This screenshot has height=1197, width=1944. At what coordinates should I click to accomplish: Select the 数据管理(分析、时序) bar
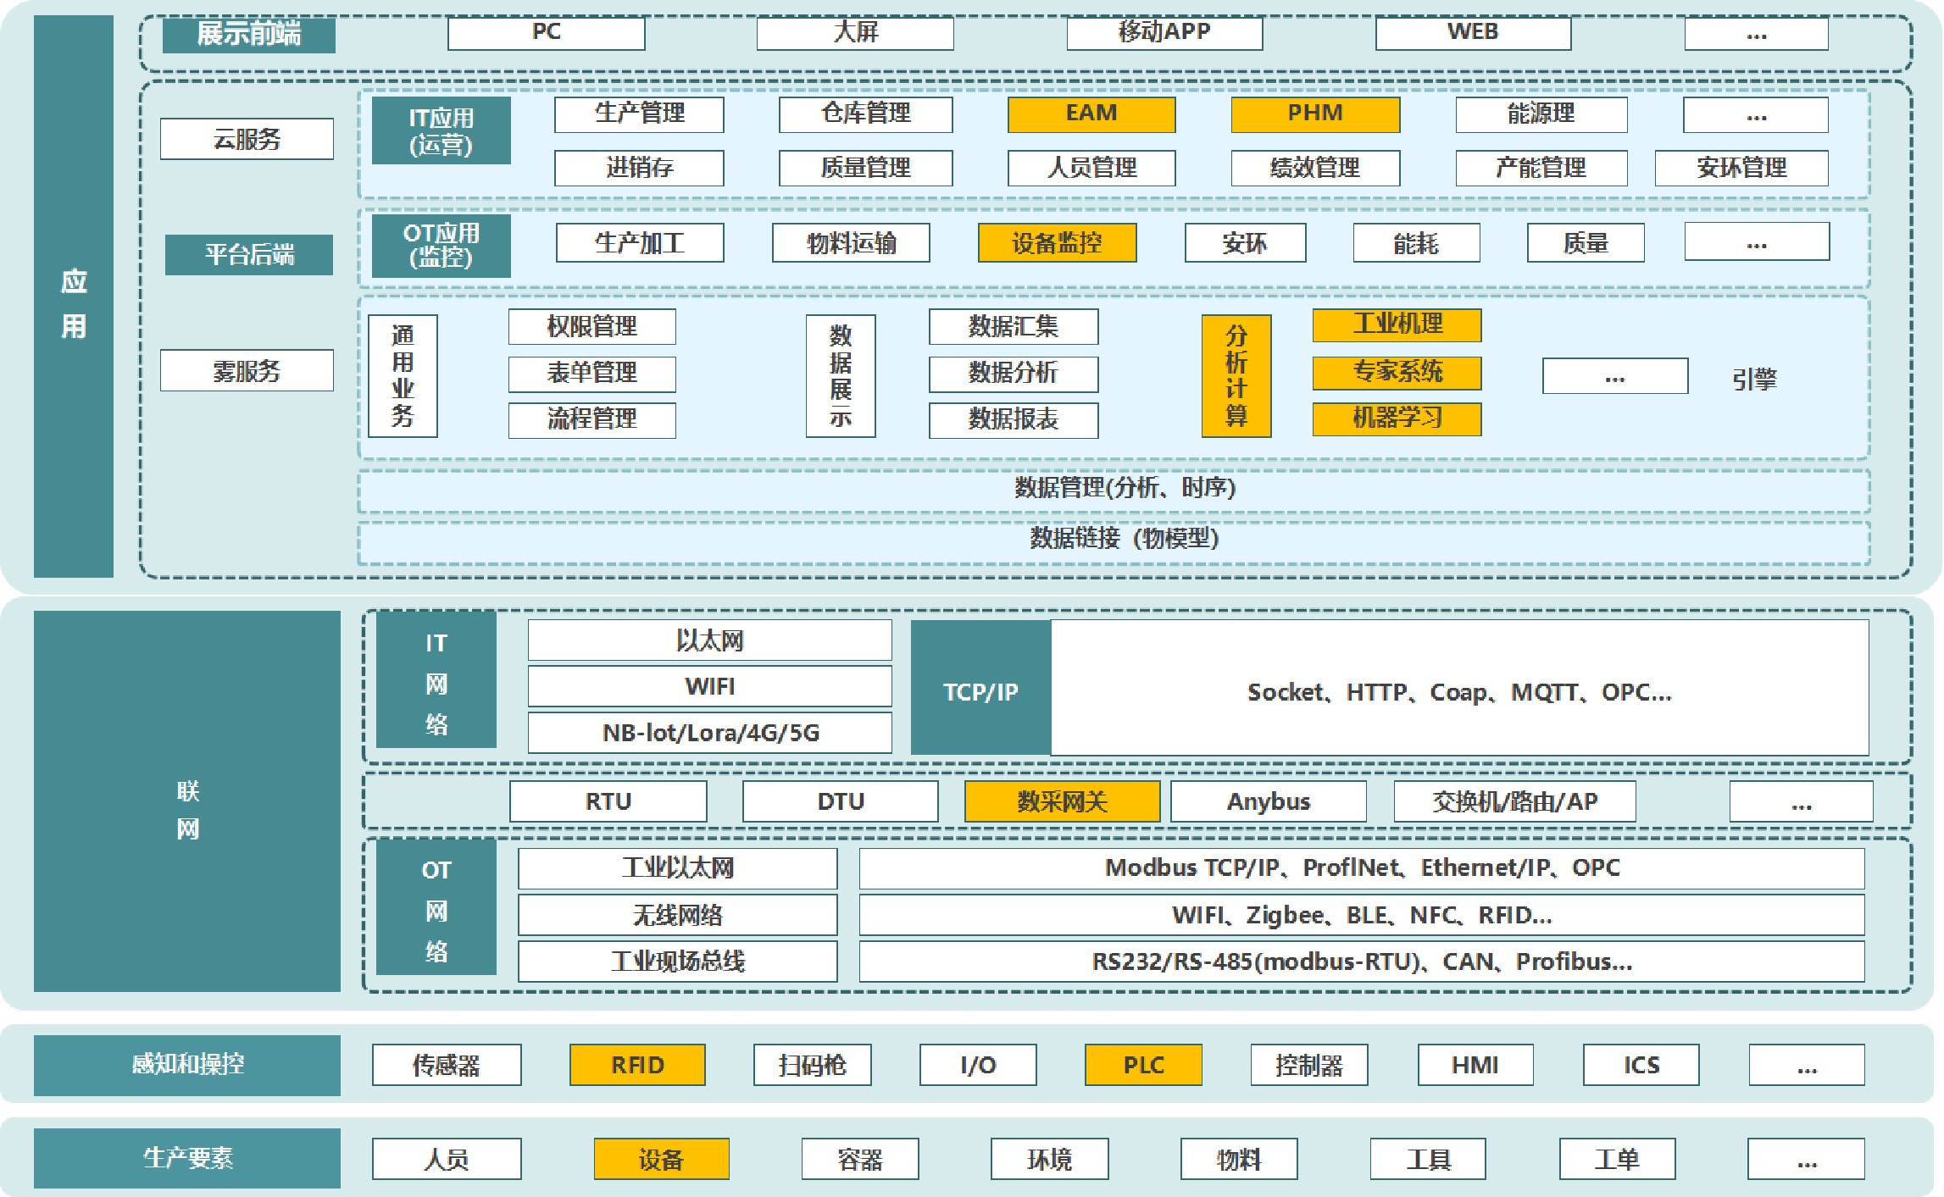tap(1114, 489)
